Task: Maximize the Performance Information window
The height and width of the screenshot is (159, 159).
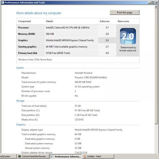Action: 153,2
